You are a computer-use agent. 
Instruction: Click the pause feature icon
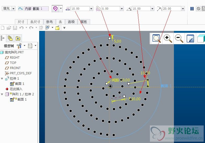tap(192, 9)
